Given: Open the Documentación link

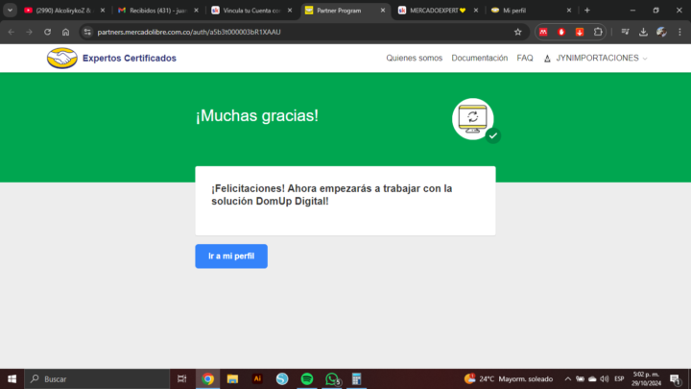Looking at the screenshot, I should [x=479, y=59].
